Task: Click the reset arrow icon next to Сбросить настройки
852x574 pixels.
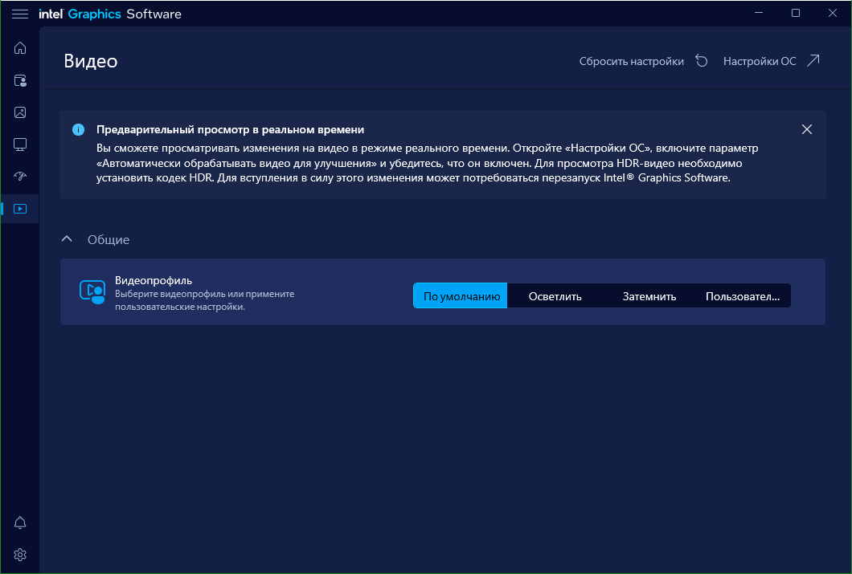Action: tap(702, 61)
